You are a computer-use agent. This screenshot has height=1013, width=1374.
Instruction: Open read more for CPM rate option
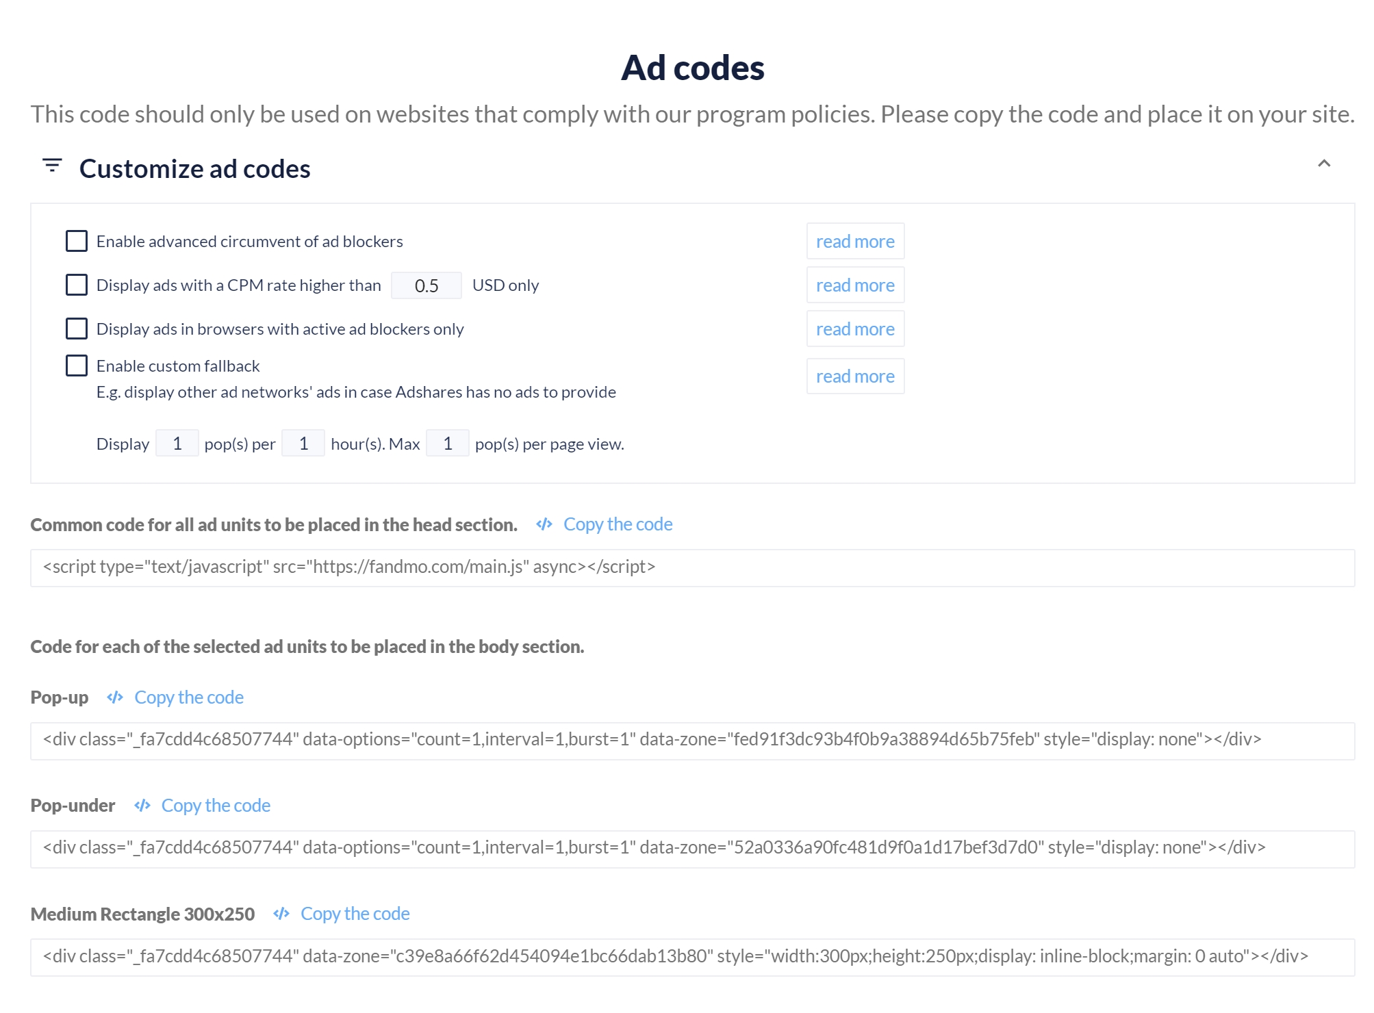(855, 285)
